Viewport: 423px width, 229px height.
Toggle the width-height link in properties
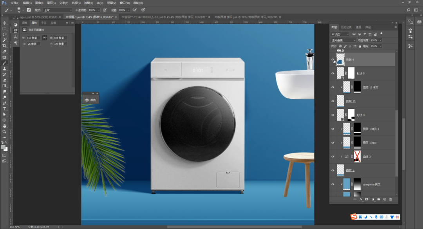pos(45,38)
